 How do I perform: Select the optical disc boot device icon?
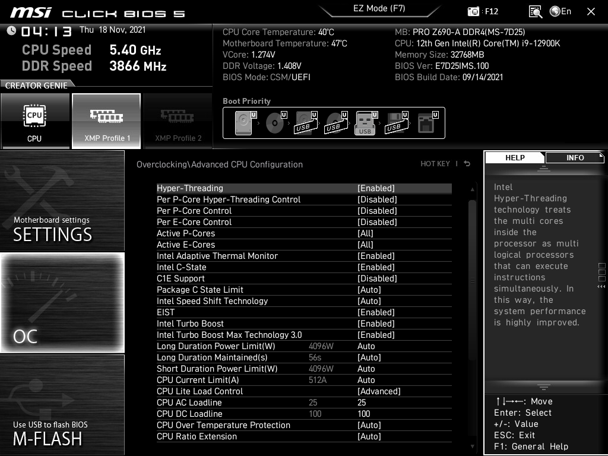coord(275,123)
